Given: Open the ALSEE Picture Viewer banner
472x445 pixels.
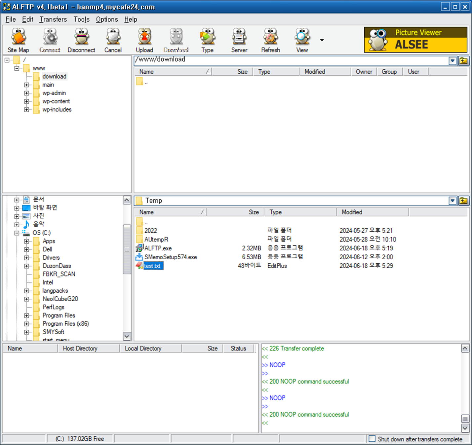Looking at the screenshot, I should point(415,40).
